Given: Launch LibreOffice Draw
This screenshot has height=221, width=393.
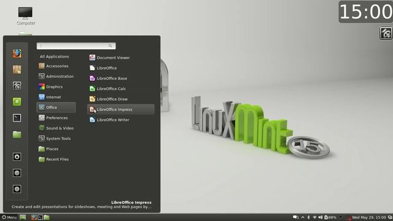Looking at the screenshot, I should [121, 99].
